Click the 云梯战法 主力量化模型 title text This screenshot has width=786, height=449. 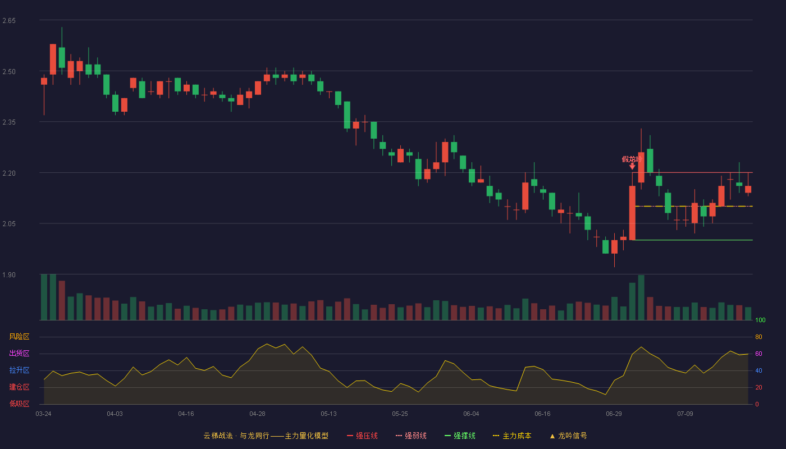click(266, 436)
